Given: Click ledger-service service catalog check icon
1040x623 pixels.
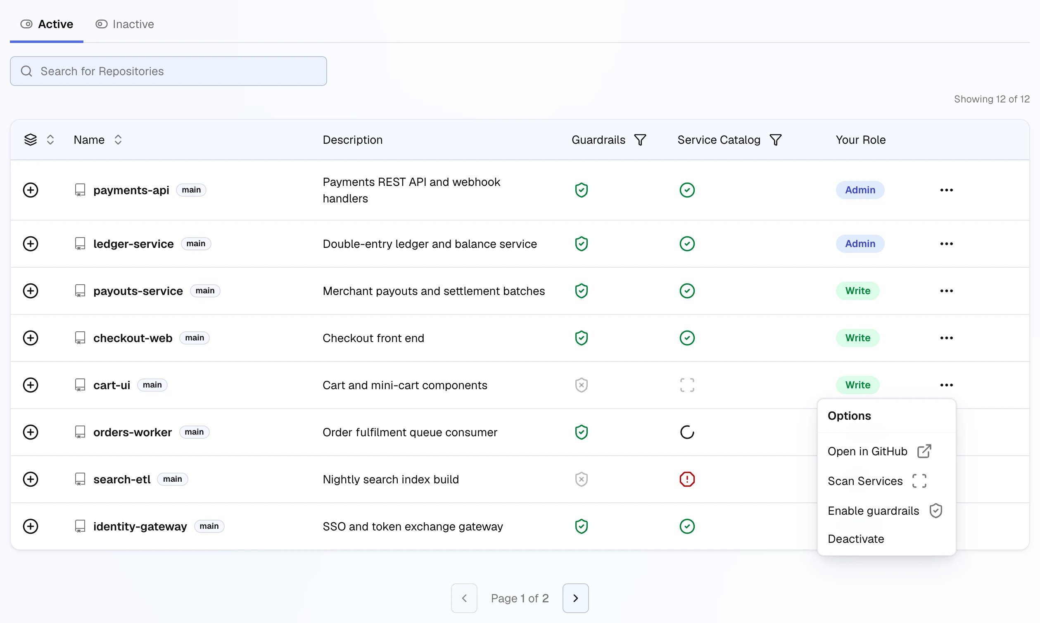Looking at the screenshot, I should [x=686, y=243].
